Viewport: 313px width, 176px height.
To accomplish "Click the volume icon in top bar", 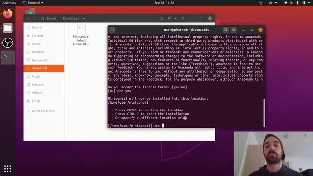I will (x=291, y=3).
